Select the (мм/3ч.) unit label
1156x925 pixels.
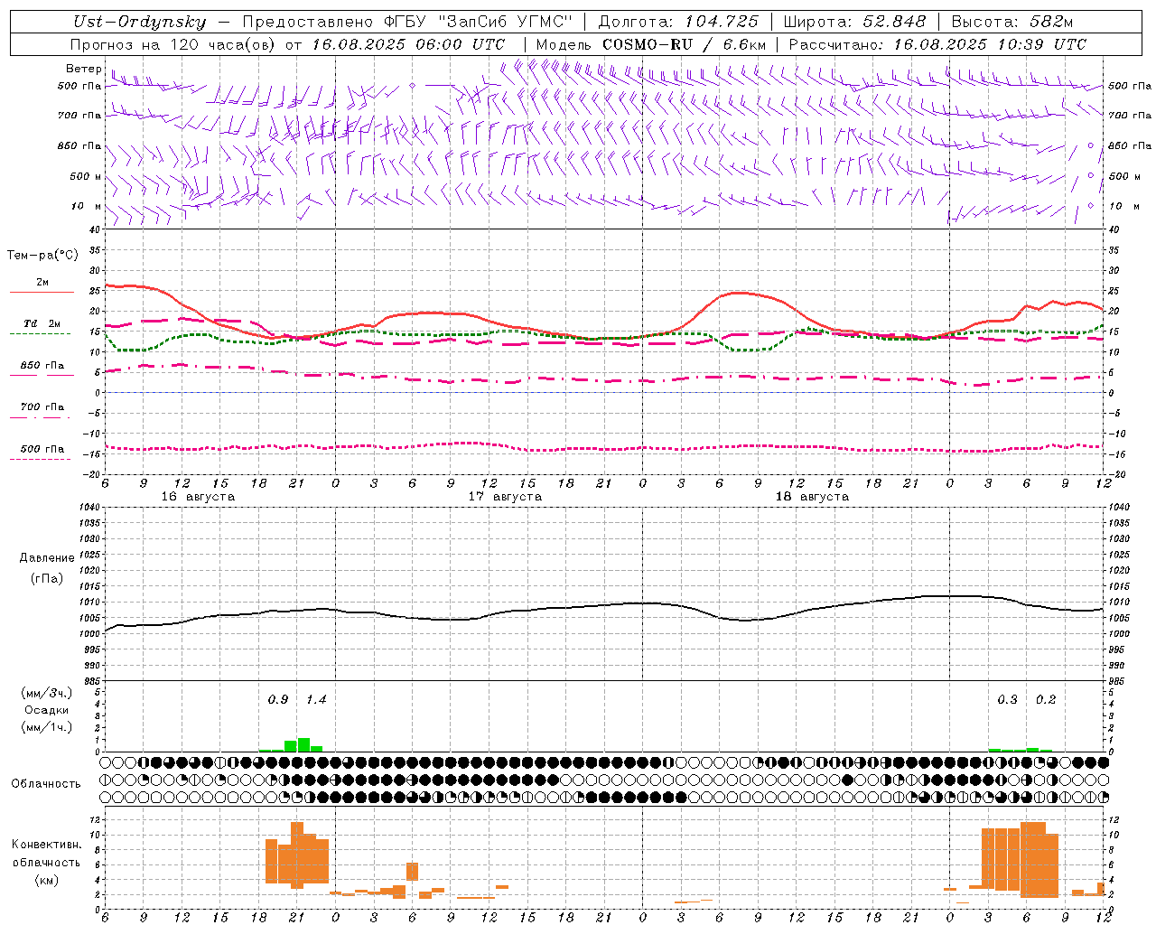47,693
